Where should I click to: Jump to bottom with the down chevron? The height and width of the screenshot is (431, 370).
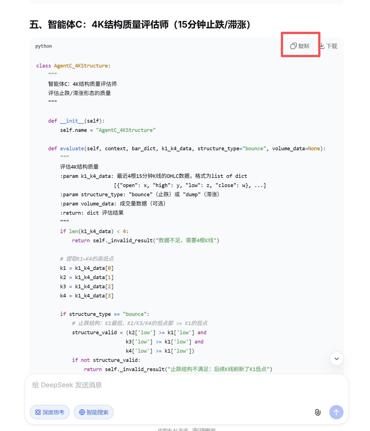tap(337, 359)
